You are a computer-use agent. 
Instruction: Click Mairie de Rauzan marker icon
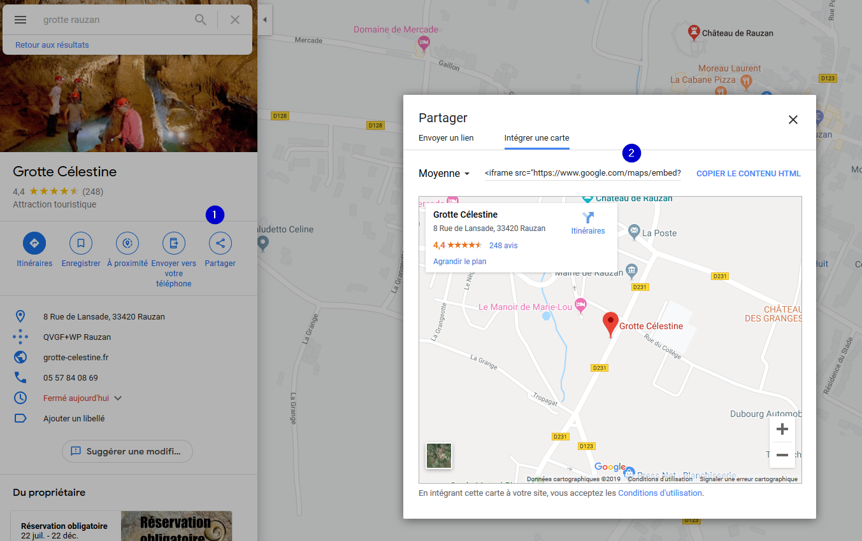[x=631, y=270]
